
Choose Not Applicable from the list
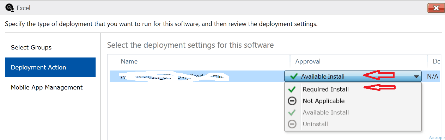coord(324,101)
